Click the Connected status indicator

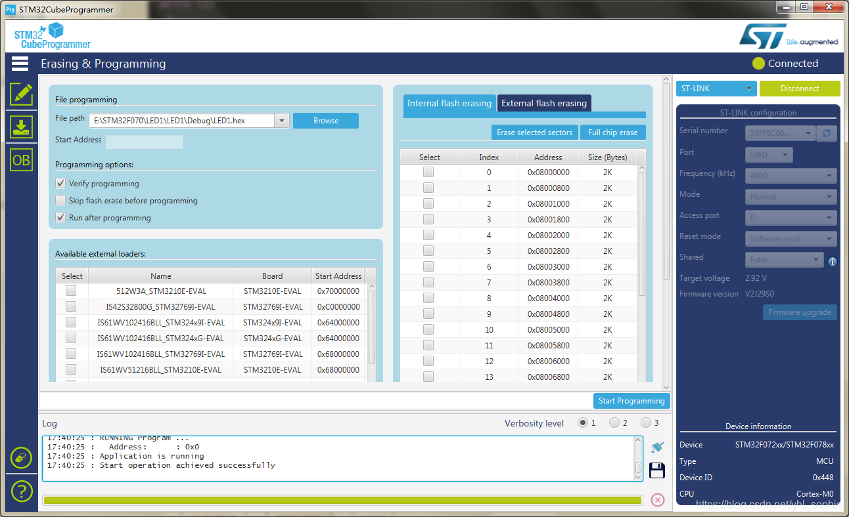(x=785, y=64)
